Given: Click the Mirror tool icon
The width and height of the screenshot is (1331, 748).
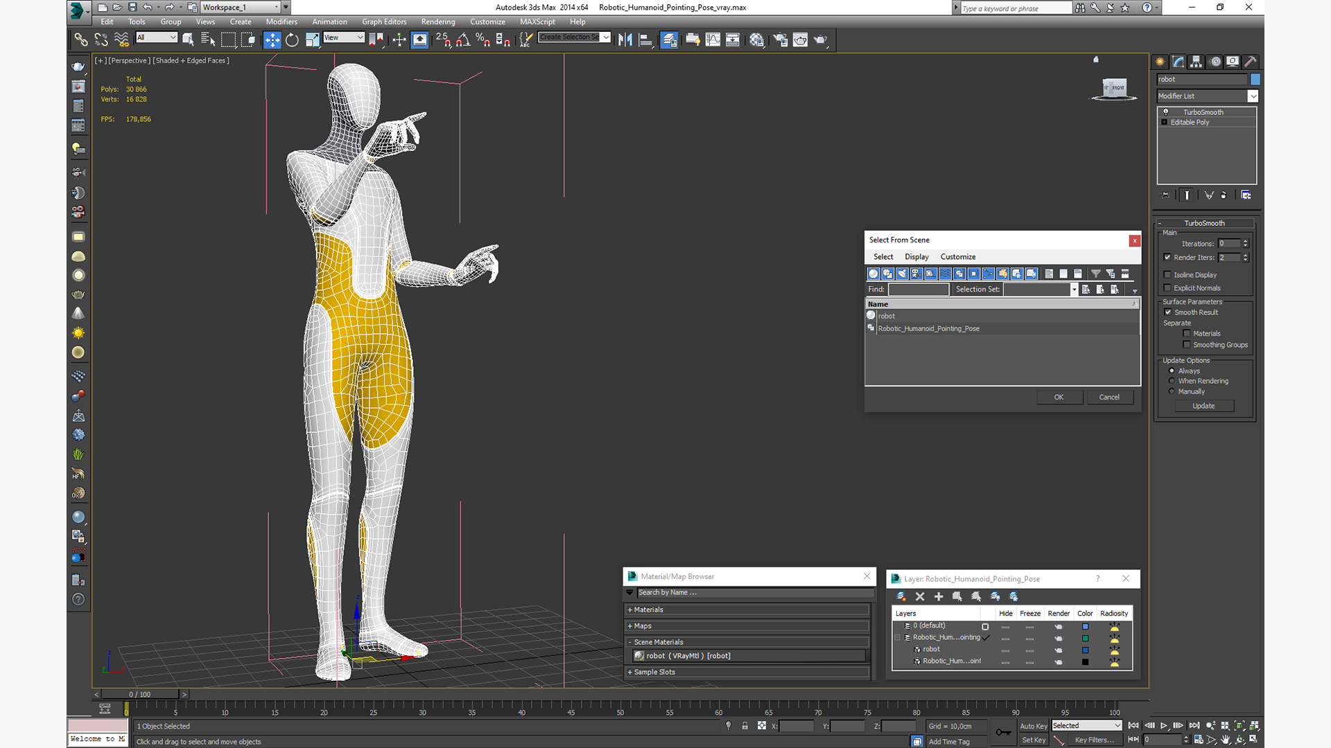Looking at the screenshot, I should [625, 39].
